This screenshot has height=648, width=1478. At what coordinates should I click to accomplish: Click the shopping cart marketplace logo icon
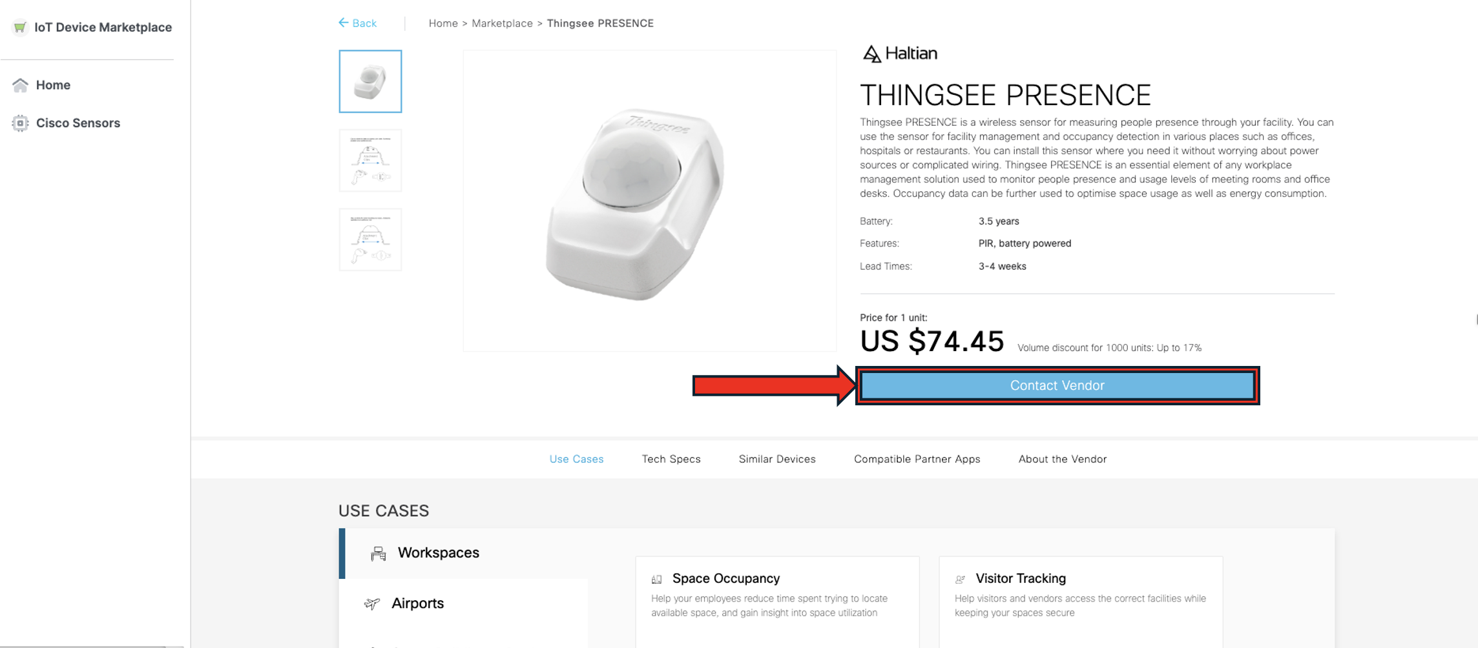20,27
